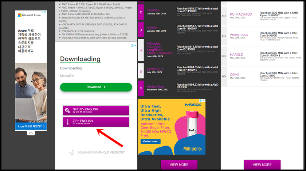Close the Microsoft Azure ad
This screenshot has width=306, height=171.
[45, 12]
